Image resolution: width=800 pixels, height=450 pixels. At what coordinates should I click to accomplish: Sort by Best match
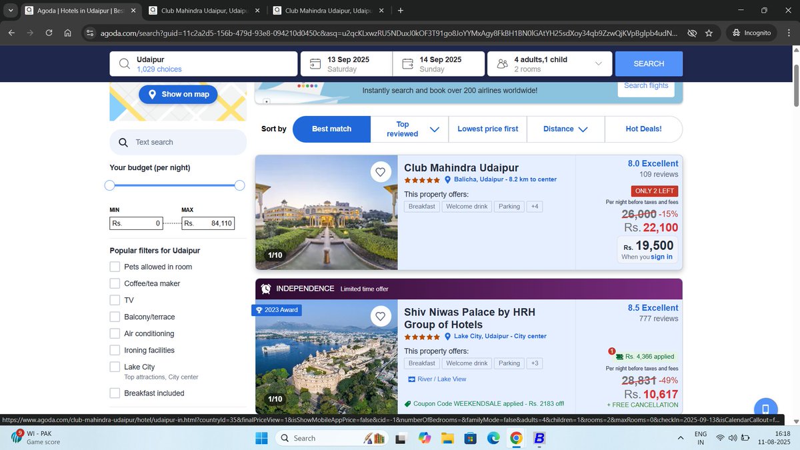coord(331,129)
